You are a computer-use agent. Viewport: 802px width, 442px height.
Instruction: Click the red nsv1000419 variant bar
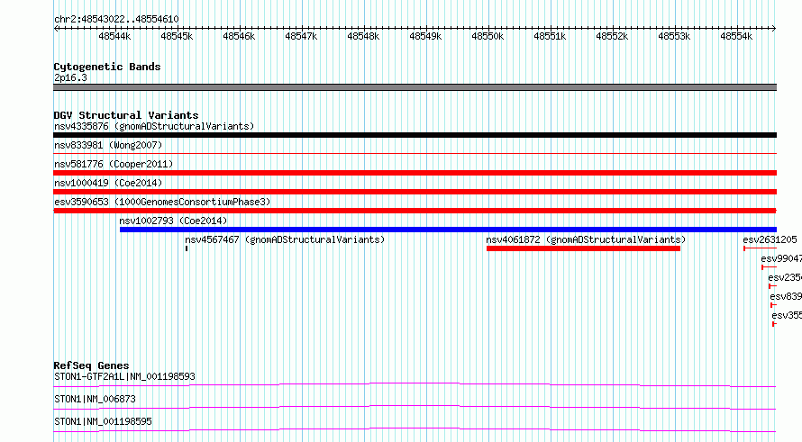415,192
